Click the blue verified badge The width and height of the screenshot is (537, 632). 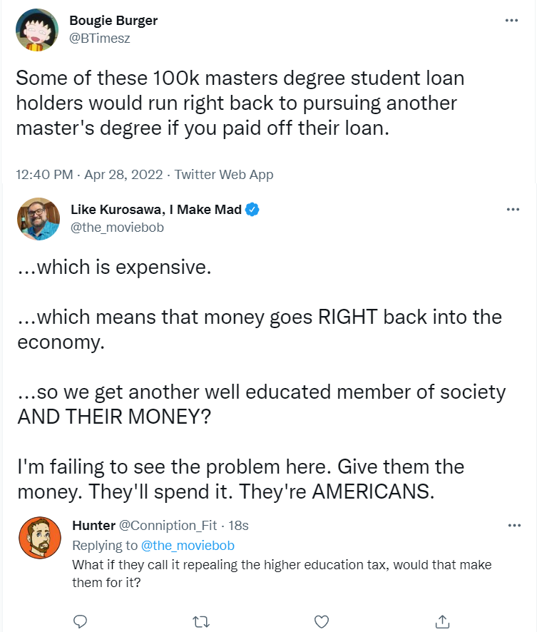(x=252, y=209)
